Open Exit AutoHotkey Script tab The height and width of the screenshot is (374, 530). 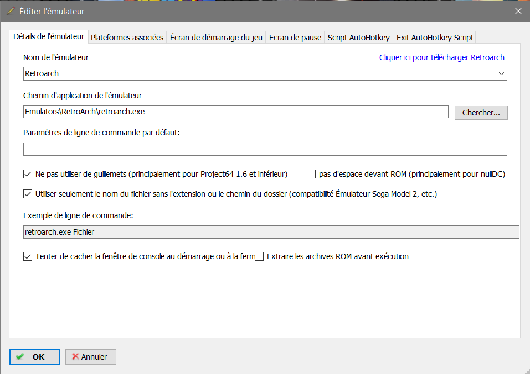tap(435, 38)
